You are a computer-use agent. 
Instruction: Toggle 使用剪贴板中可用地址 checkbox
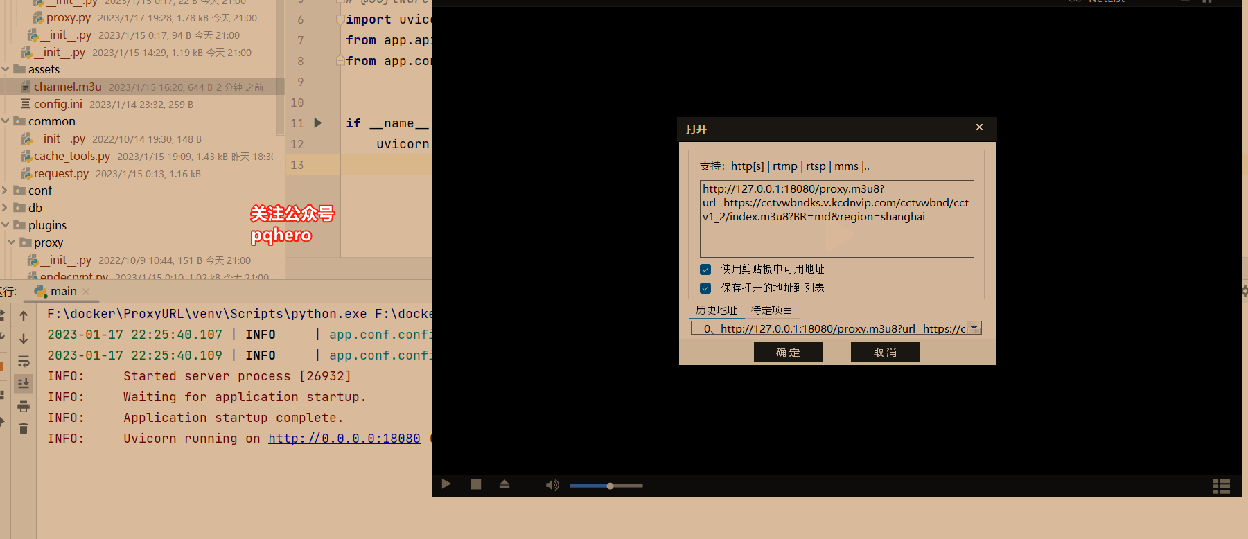705,269
